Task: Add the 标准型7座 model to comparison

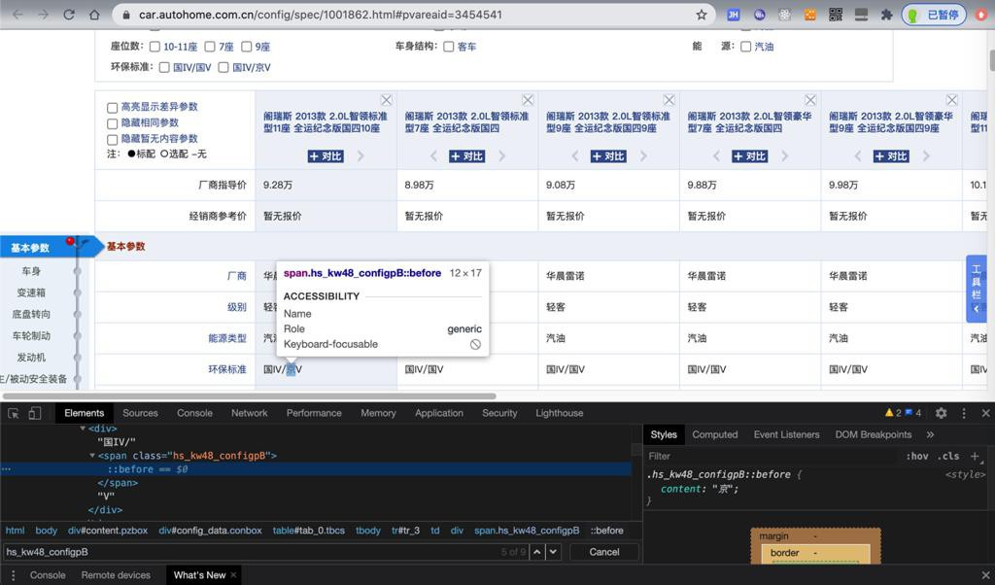Action: [467, 156]
